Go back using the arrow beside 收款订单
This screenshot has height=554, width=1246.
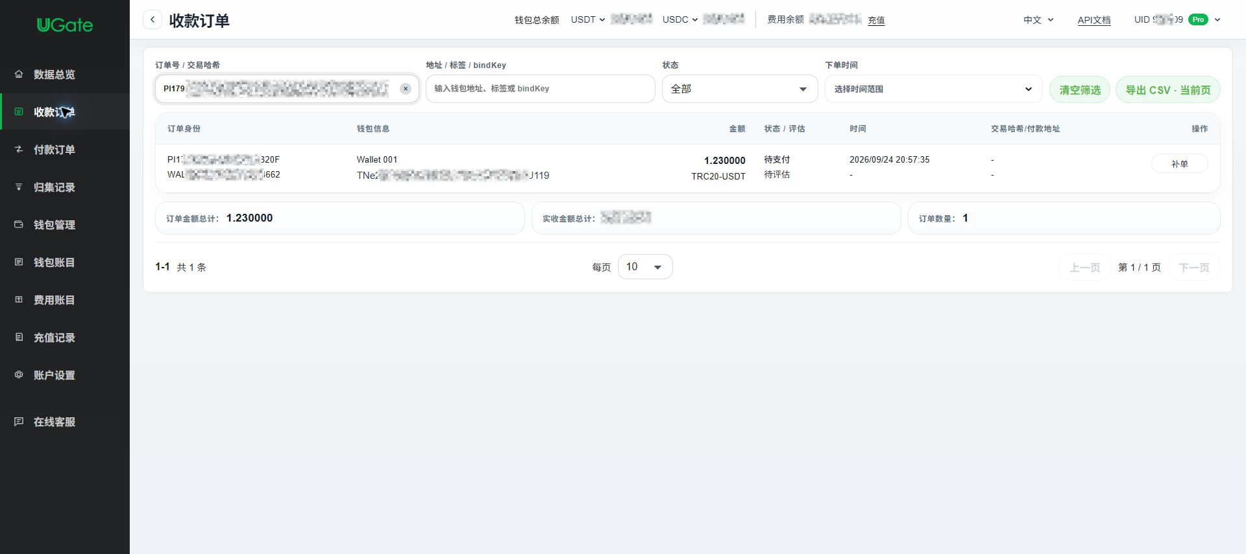153,19
